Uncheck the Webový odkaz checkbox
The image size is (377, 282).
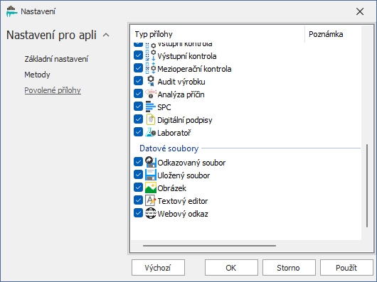(138, 212)
